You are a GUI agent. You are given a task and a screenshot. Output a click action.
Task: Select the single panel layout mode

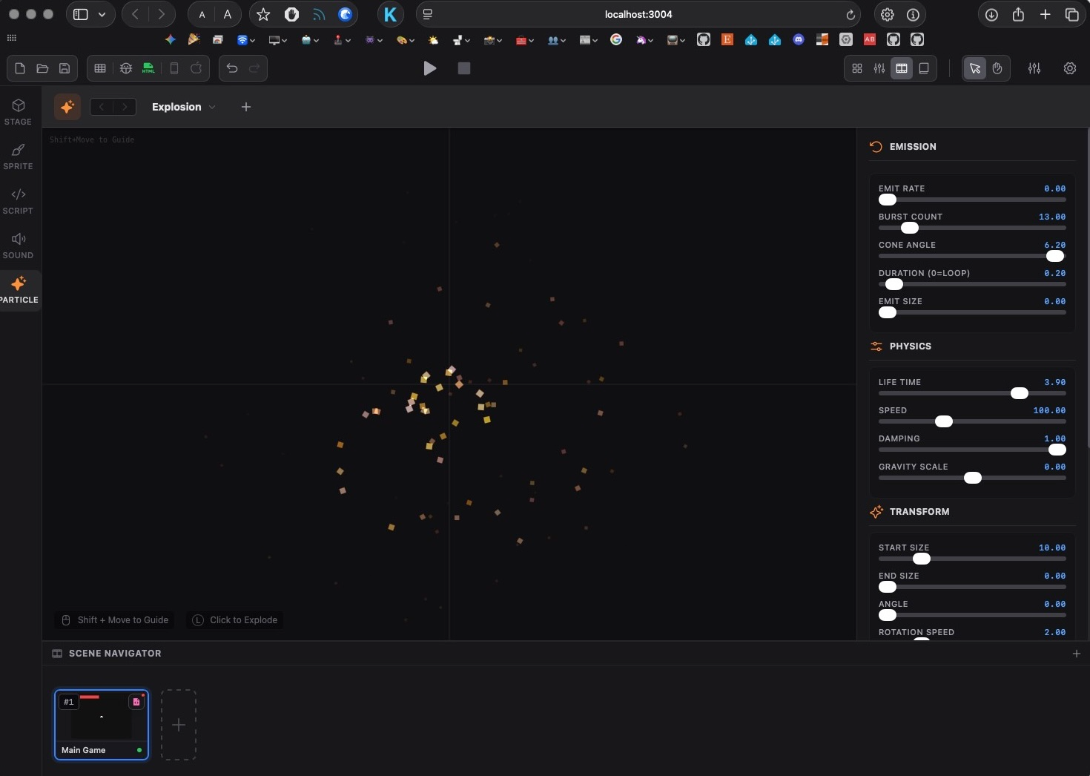coord(924,68)
